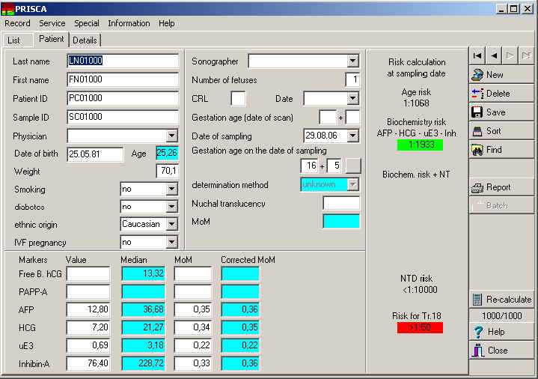Click the cyan nuchal translucency MoM box

341,221
